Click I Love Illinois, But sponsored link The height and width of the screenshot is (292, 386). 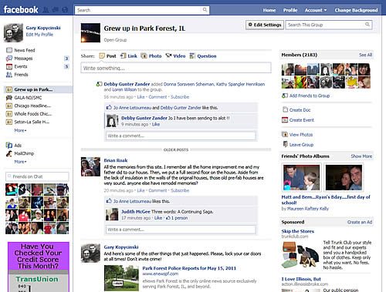(301, 279)
